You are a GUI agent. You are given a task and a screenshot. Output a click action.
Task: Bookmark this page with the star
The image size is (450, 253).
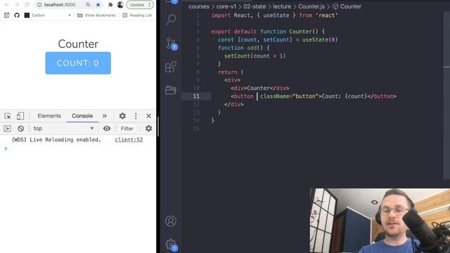pyautogui.click(x=98, y=5)
